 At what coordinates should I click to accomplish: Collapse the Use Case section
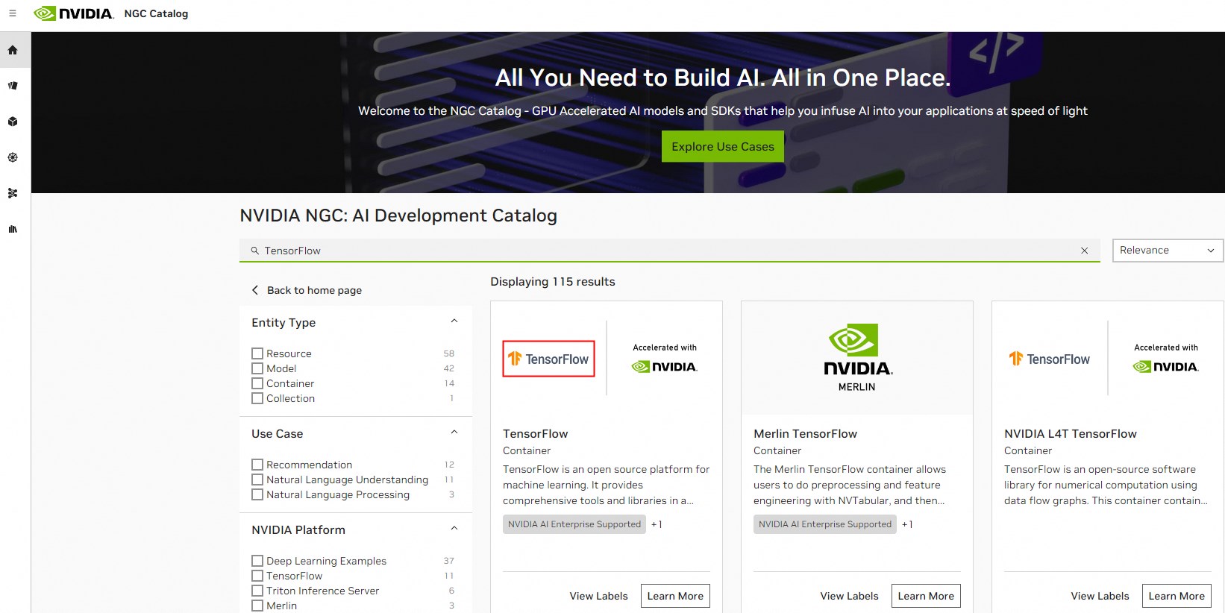coord(454,433)
